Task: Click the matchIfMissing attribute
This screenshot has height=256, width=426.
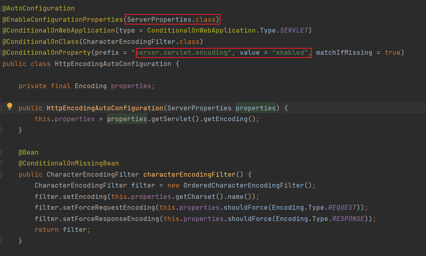Action: coord(344,53)
